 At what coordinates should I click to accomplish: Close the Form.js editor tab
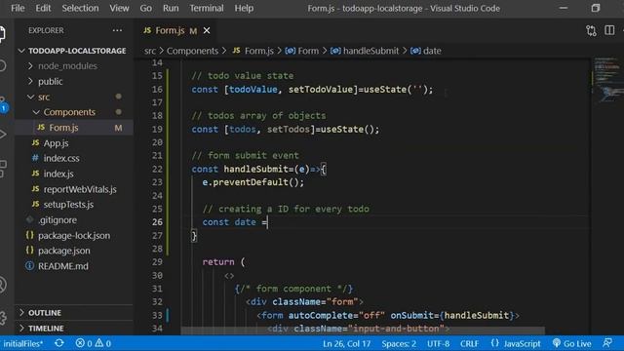[x=207, y=30]
